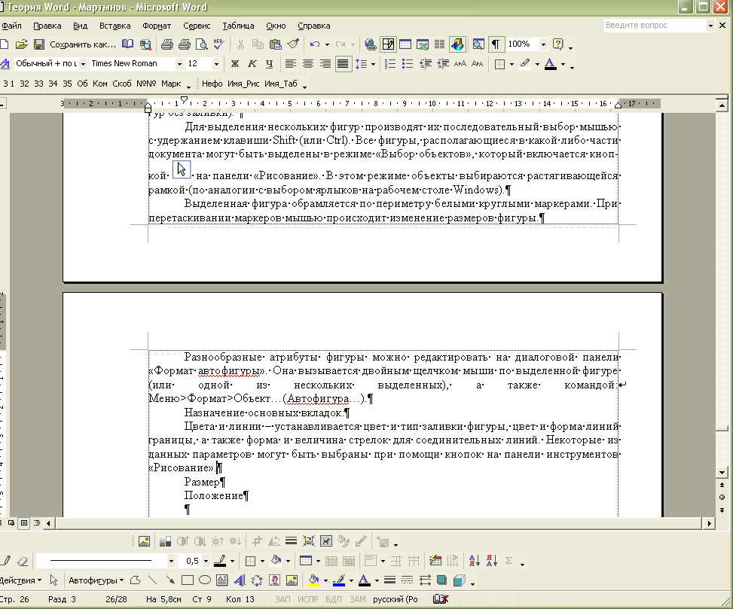Click the Undo arrow icon
Image resolution: width=733 pixels, height=609 pixels.
[315, 44]
